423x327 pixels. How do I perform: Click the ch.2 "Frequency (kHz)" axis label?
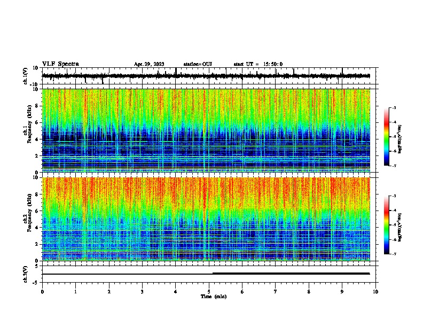(29, 213)
